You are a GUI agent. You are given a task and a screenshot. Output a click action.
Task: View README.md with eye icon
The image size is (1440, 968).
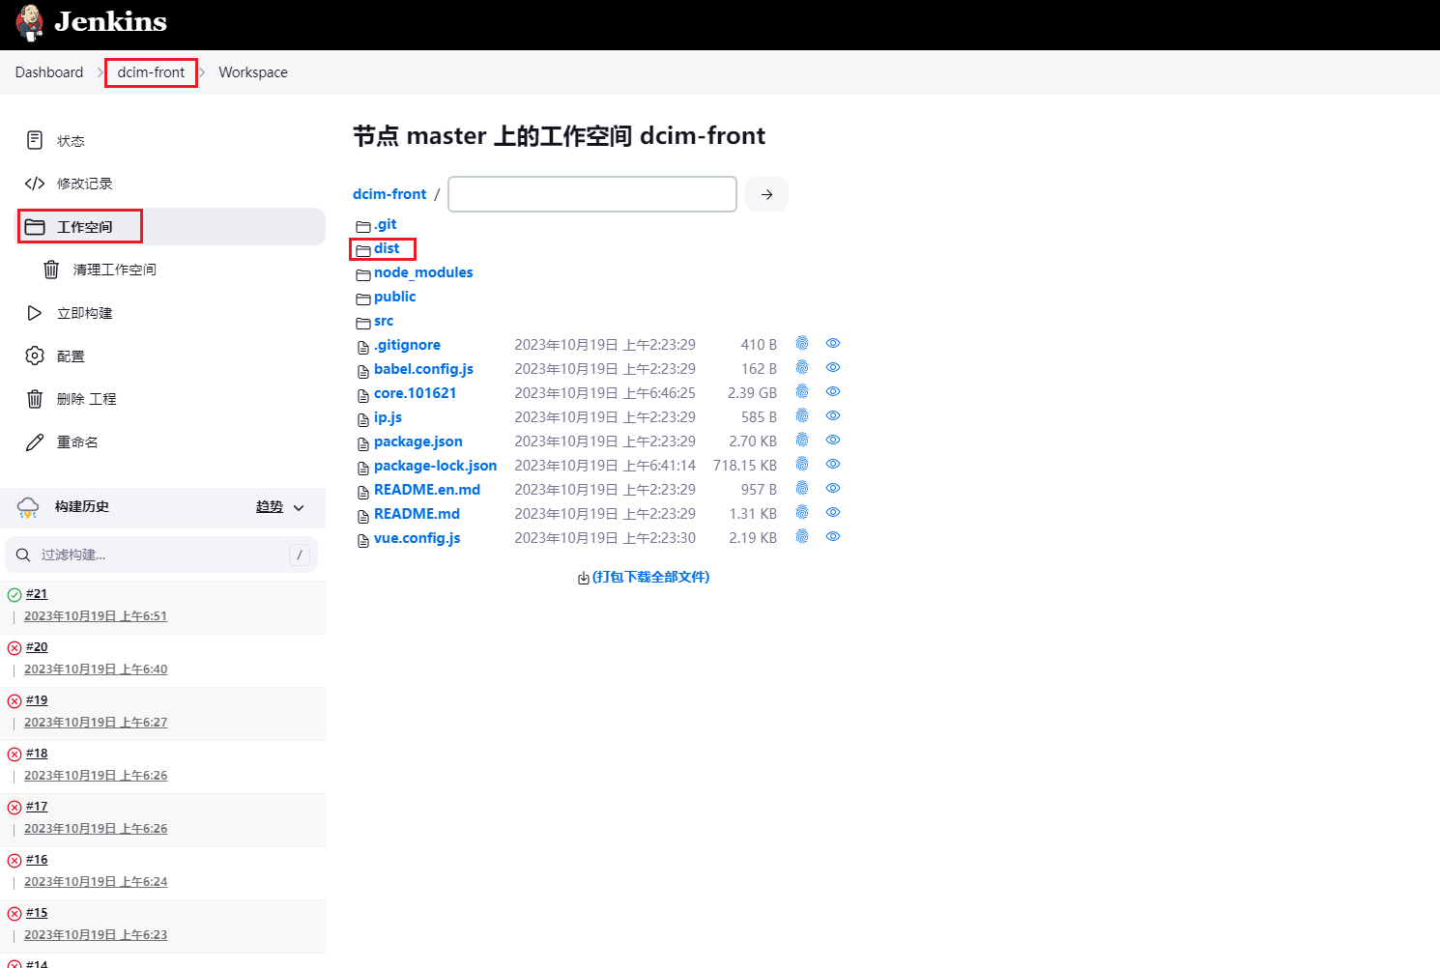[833, 513]
